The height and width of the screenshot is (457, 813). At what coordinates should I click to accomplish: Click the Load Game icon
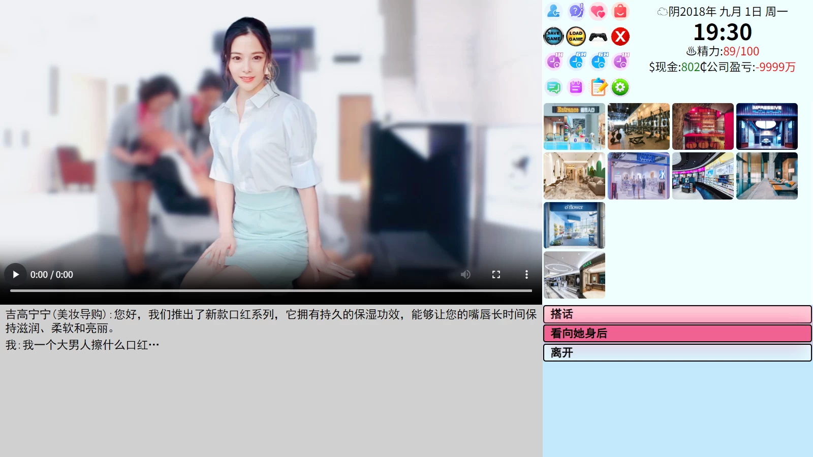tap(576, 36)
